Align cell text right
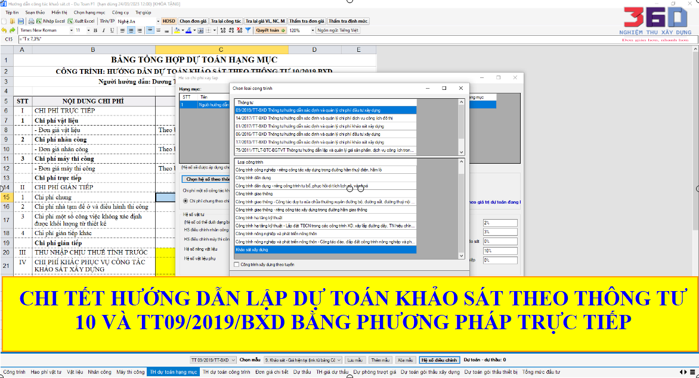The height and width of the screenshot is (378, 699). click(139, 30)
